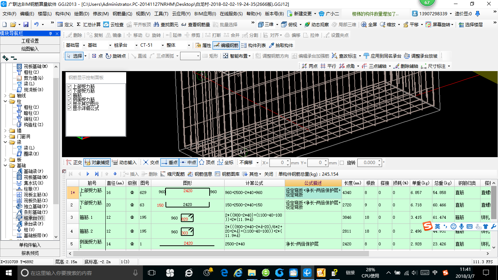Open 钢筋图库 rebar gallery
Screen dimensions: 498x280
(x=227, y=174)
